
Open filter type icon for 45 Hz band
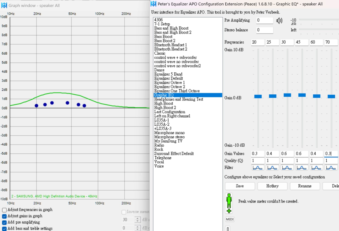302,168
